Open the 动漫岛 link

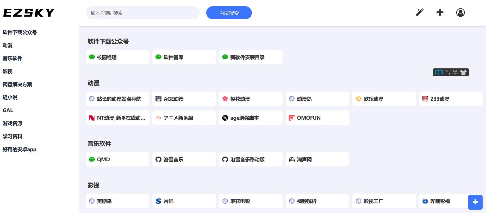tap(317, 99)
